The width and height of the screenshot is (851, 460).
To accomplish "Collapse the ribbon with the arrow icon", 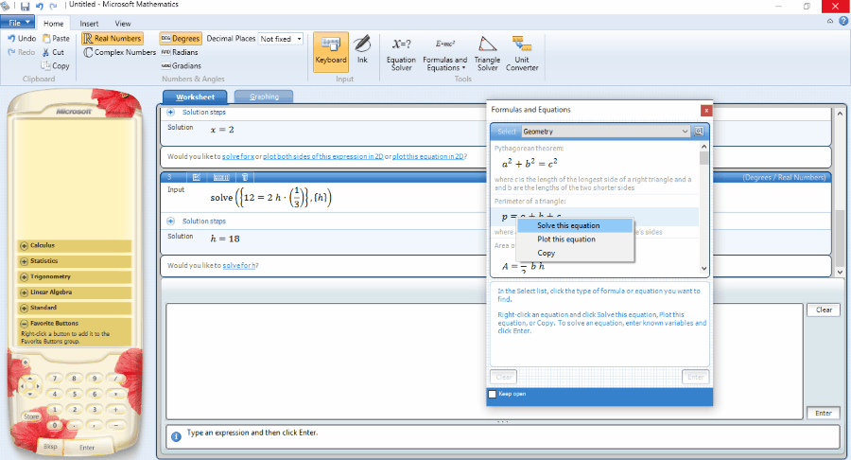I will pyautogui.click(x=830, y=21).
